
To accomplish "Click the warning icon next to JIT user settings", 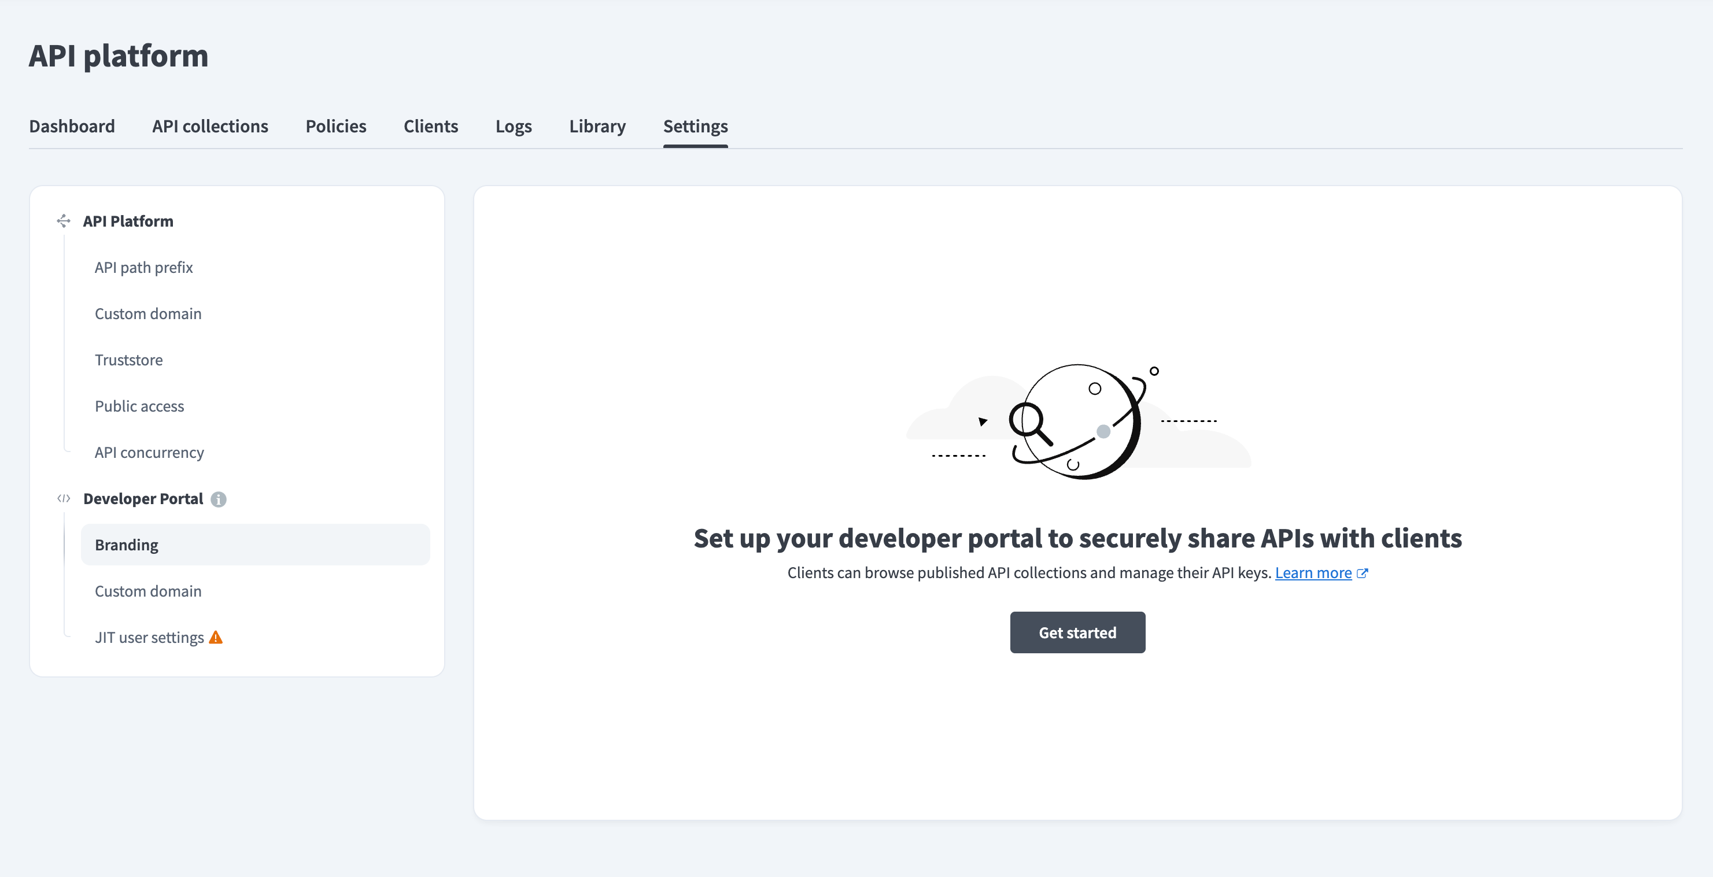I will (x=216, y=637).
